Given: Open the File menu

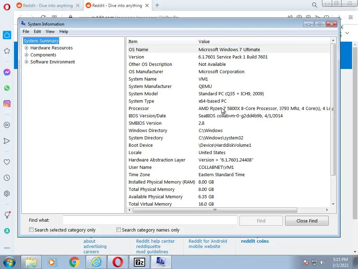Looking at the screenshot, I should click(26, 32).
